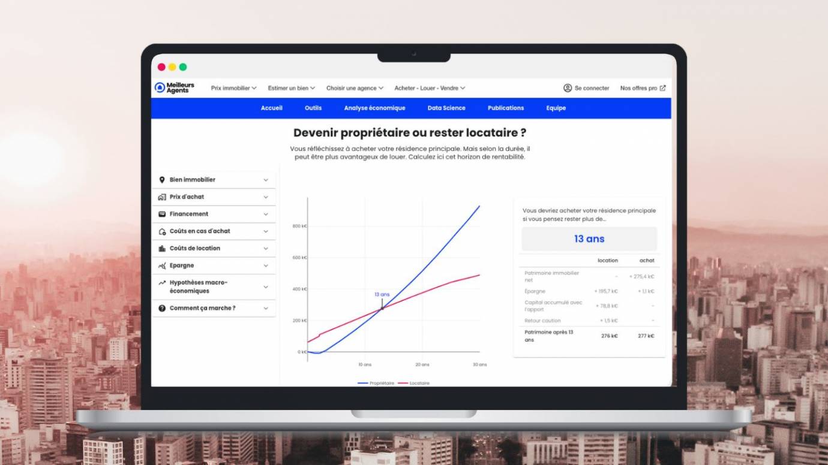The width and height of the screenshot is (828, 465).
Task: Expand the Coûts en cas d'achat section
Action: point(266,231)
